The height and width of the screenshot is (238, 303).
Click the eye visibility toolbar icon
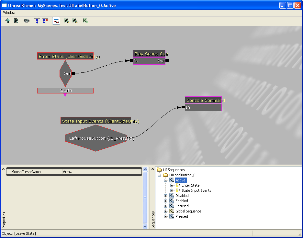click(x=26, y=21)
